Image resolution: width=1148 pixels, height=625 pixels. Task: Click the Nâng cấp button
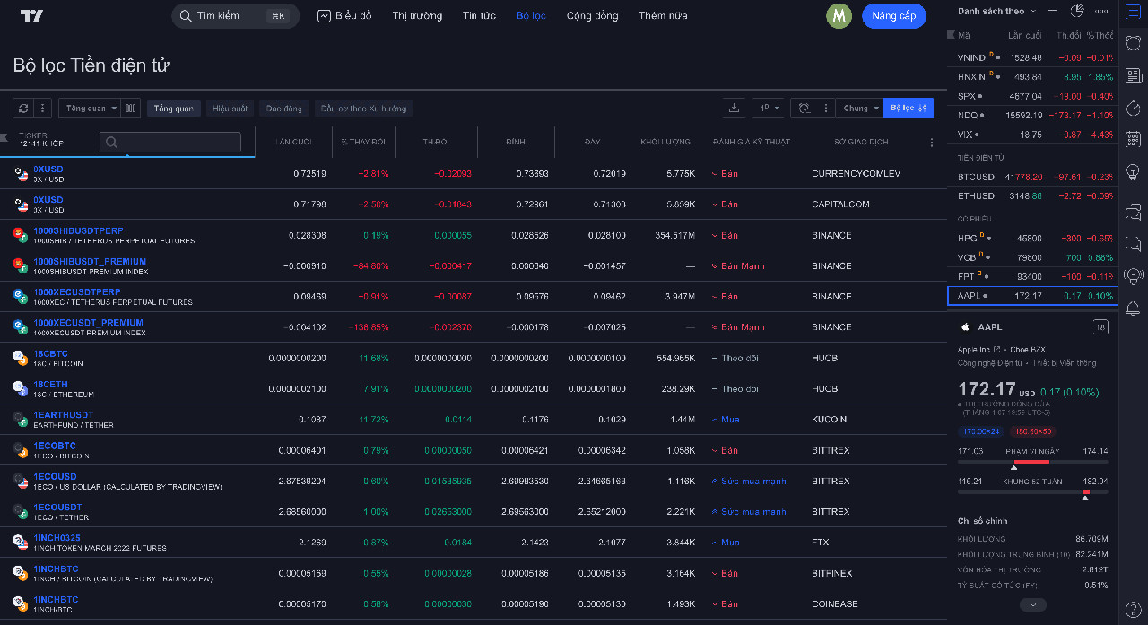pos(893,16)
